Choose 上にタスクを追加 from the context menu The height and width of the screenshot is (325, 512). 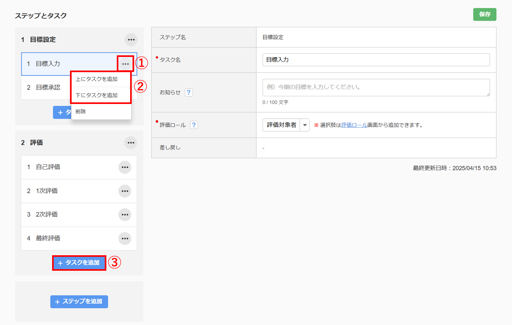(x=101, y=79)
